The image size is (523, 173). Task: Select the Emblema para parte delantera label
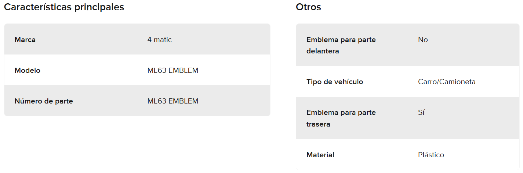click(341, 45)
